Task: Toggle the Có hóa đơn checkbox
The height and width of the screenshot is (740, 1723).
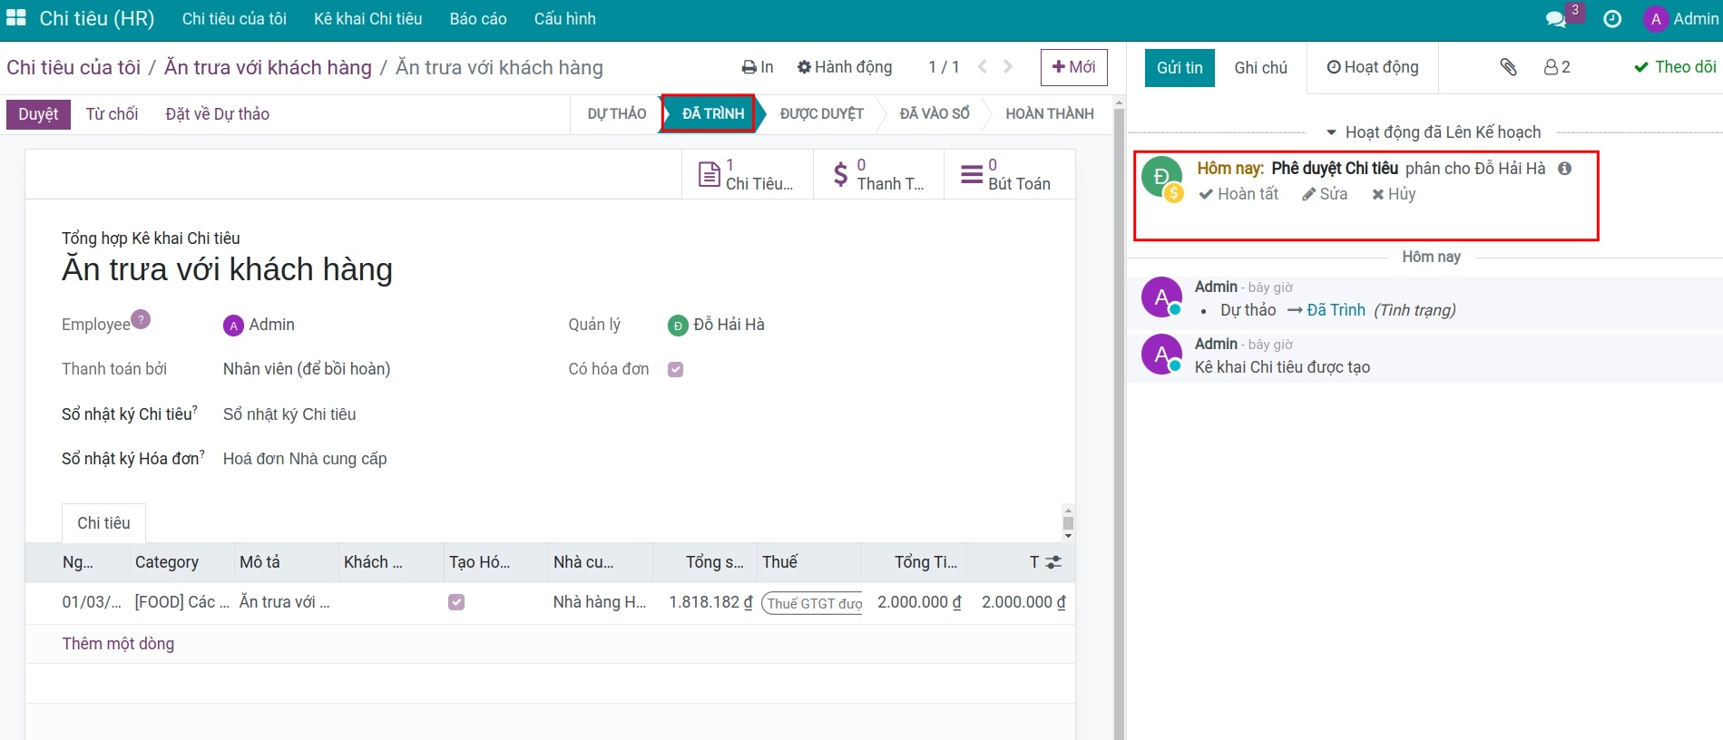Action: pyautogui.click(x=675, y=369)
